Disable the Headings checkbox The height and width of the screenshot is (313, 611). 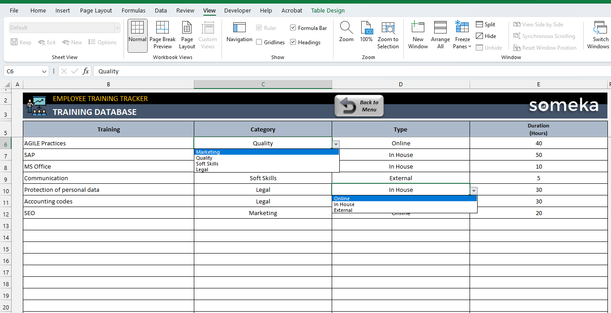(293, 42)
